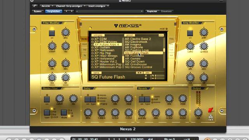
Task: Click the reFX logo in the Output section
Action: (210, 117)
